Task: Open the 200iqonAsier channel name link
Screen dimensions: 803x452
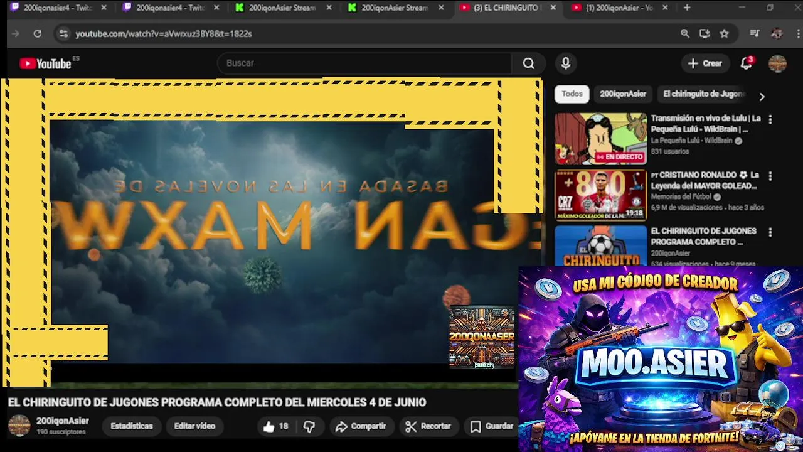Action: [x=63, y=421]
